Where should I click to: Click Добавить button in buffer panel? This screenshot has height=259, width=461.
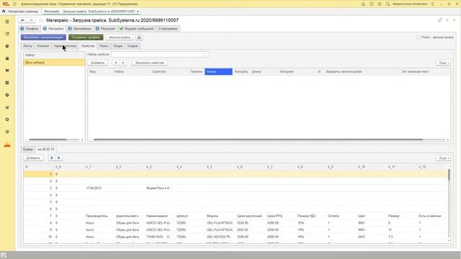(33, 158)
